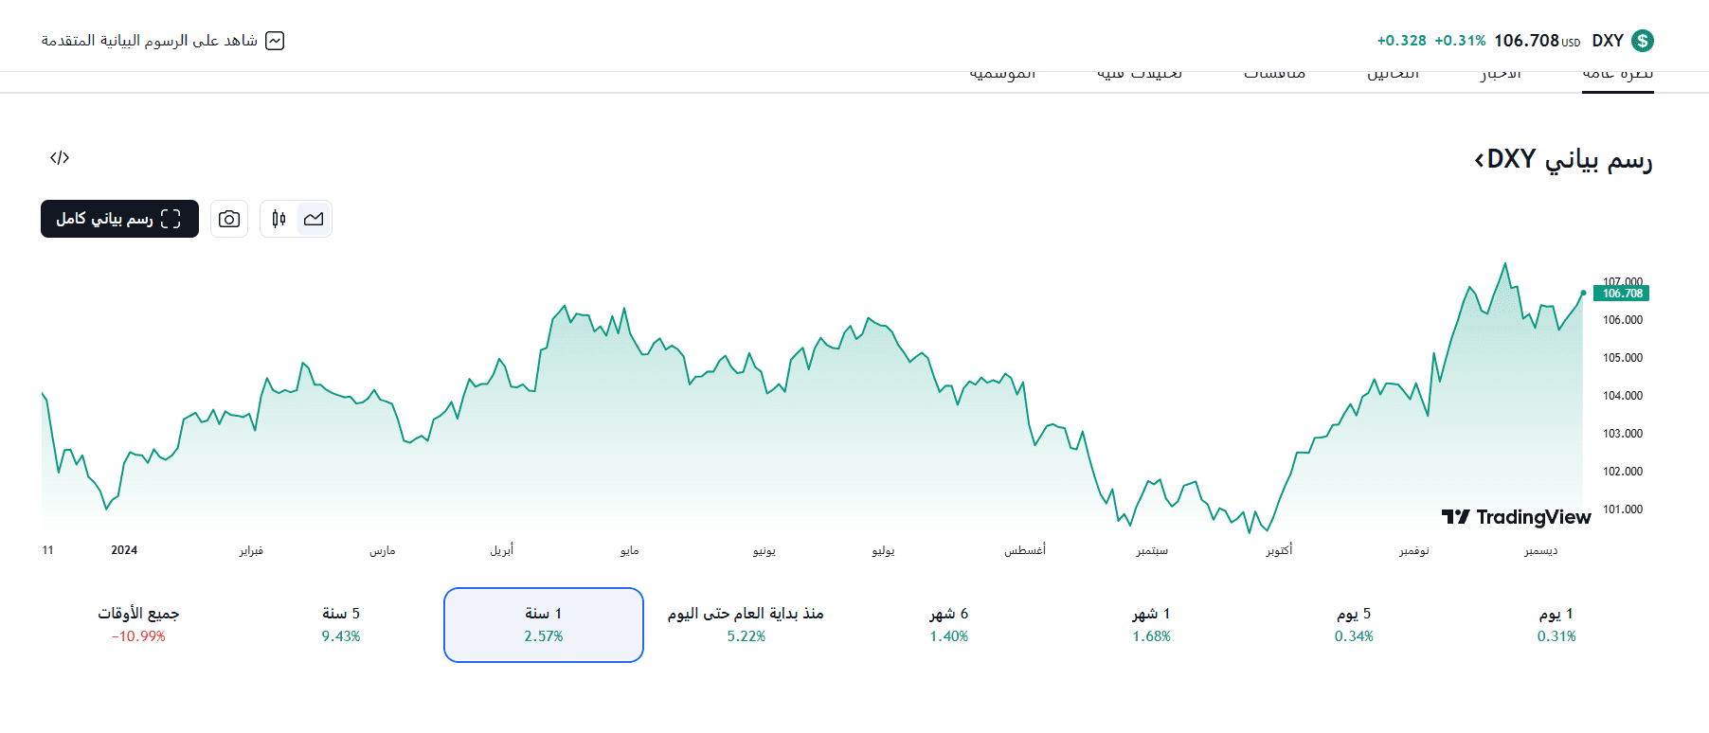
Task: Switch to candlestick chart style
Action: click(x=279, y=219)
